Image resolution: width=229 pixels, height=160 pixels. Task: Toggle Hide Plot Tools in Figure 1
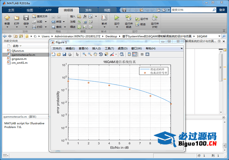(x=142, y=54)
